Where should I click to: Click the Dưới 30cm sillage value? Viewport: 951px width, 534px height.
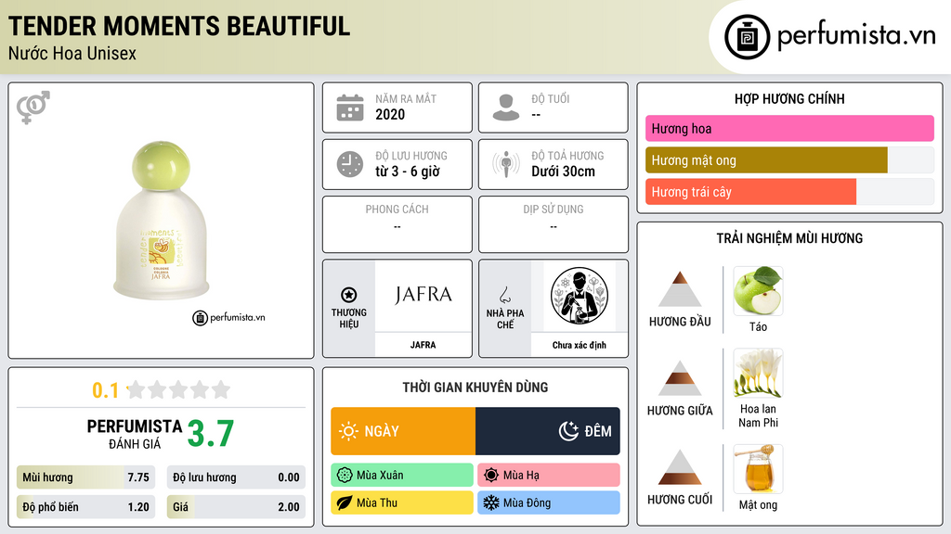(564, 172)
